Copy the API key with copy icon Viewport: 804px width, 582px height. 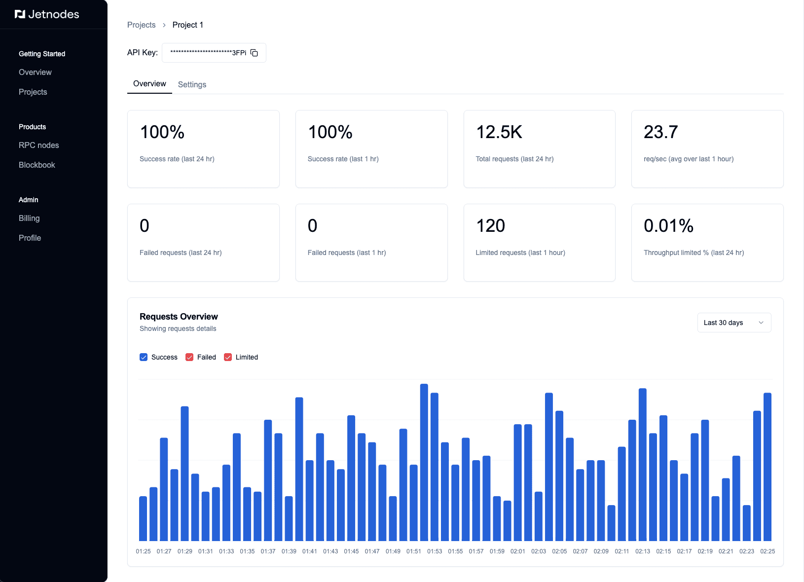click(254, 53)
